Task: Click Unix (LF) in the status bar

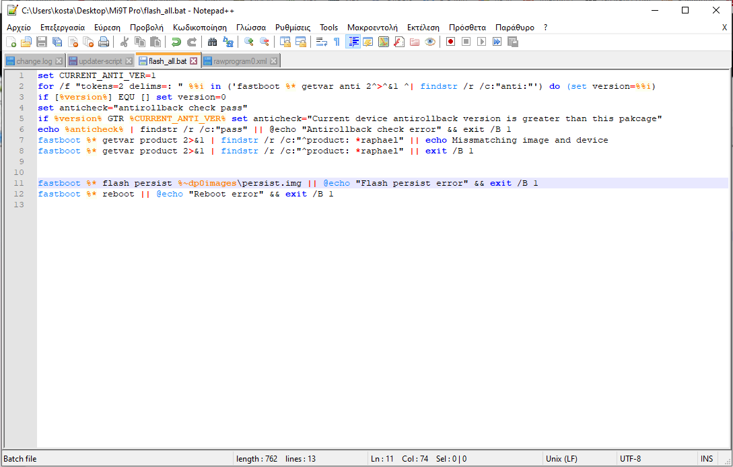Action: (561, 459)
